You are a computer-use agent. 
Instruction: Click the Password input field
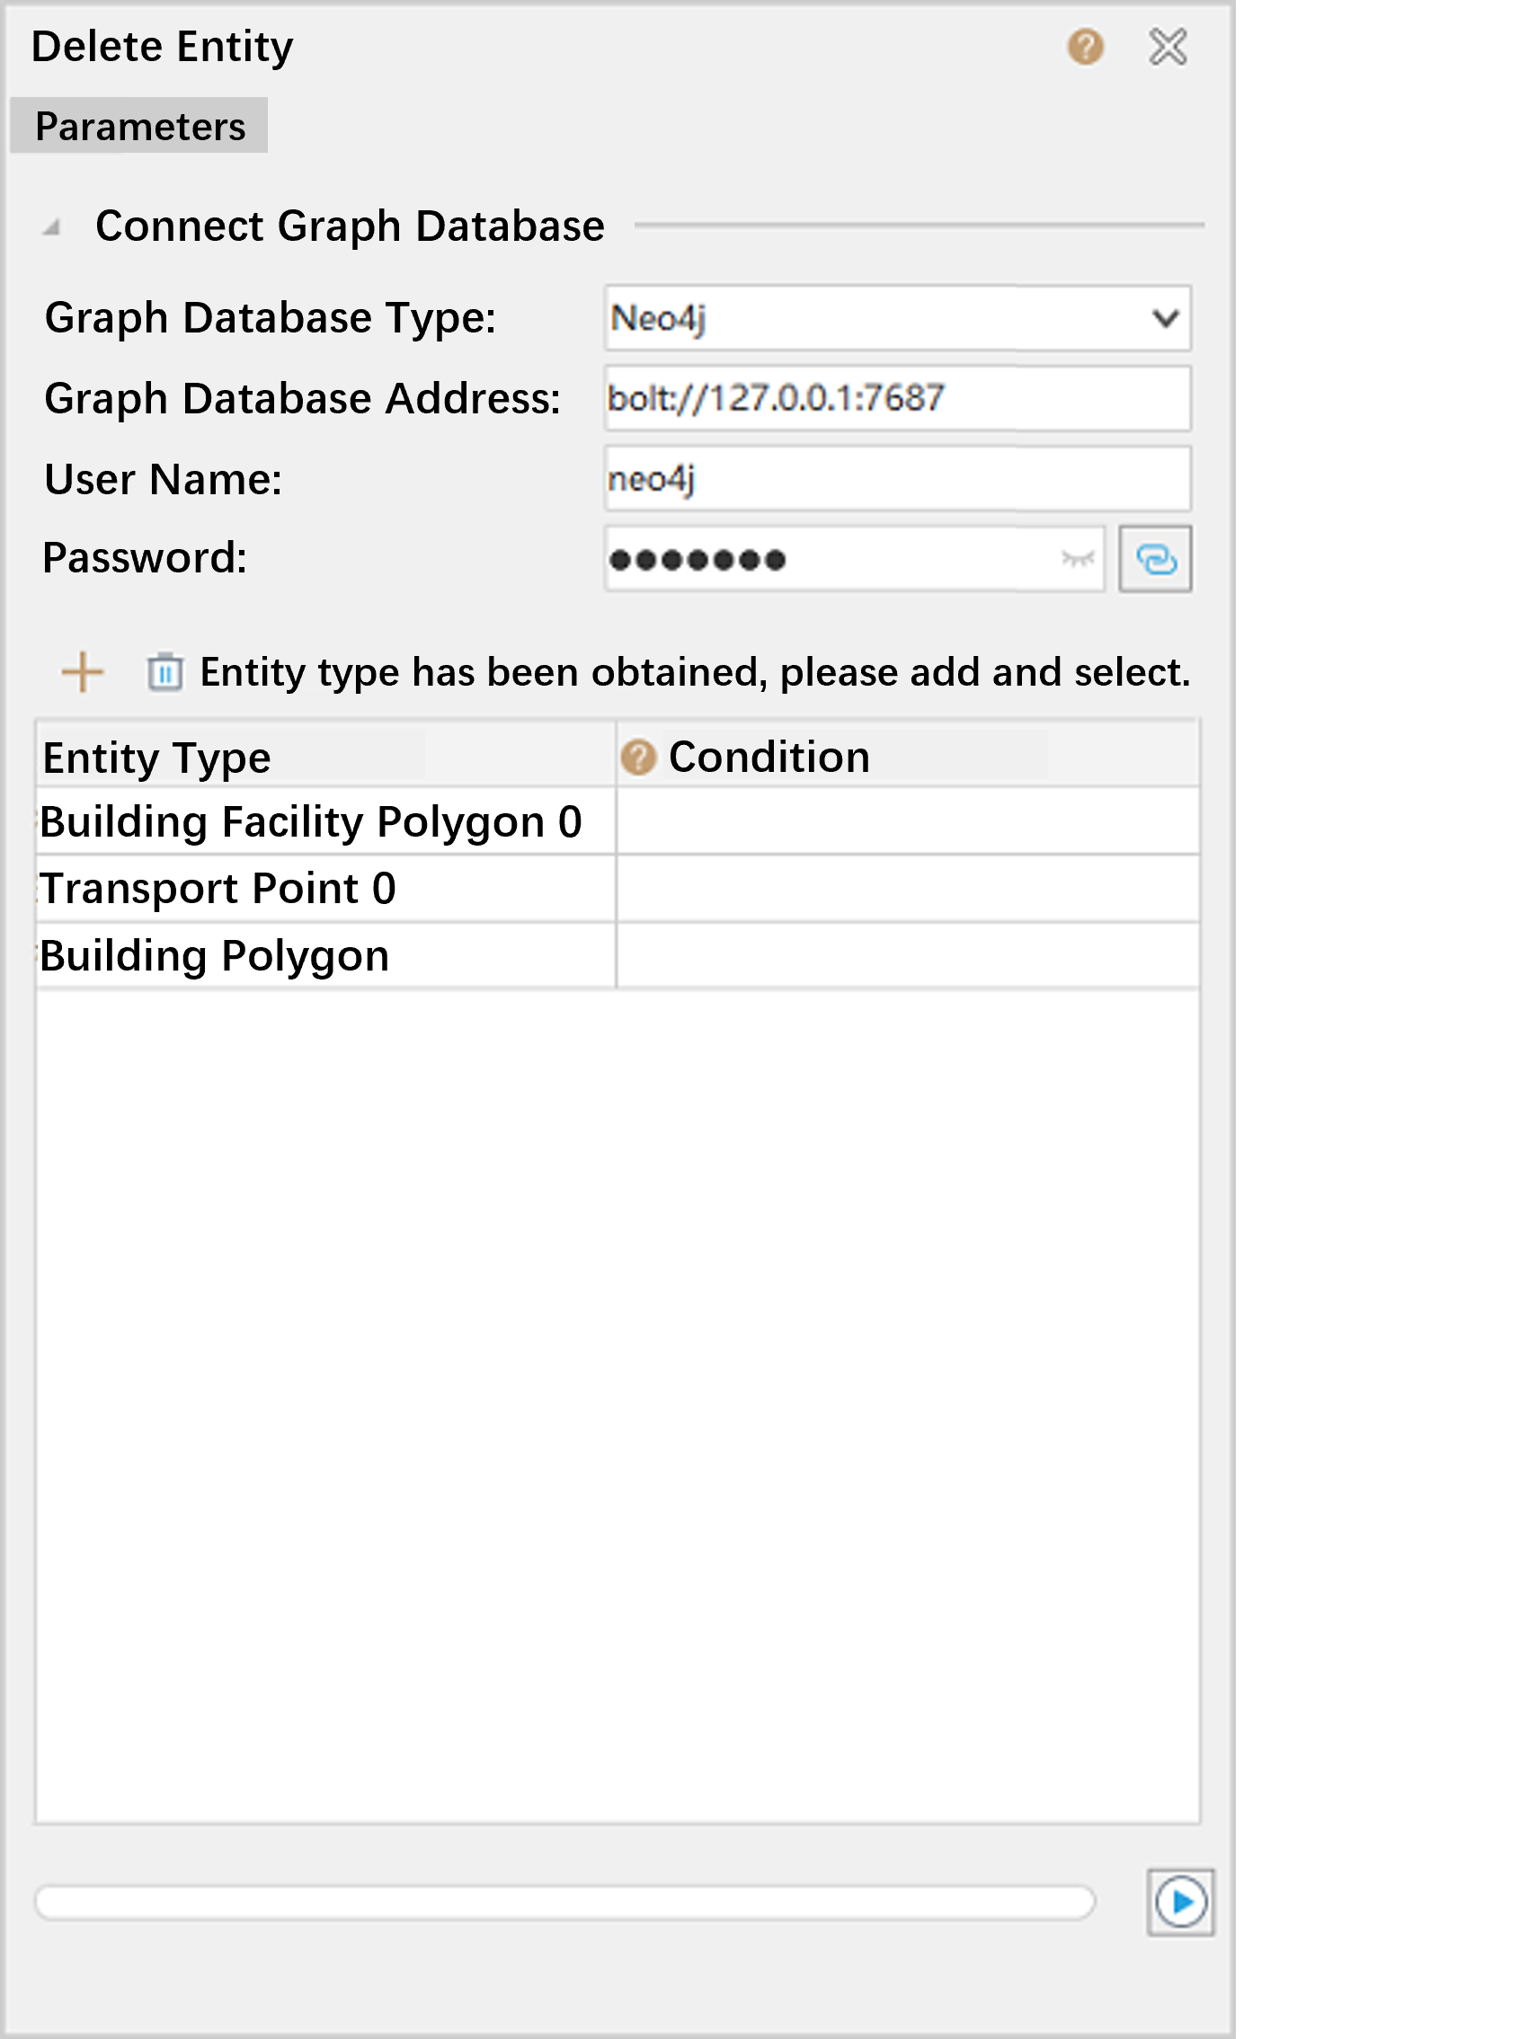click(830, 559)
